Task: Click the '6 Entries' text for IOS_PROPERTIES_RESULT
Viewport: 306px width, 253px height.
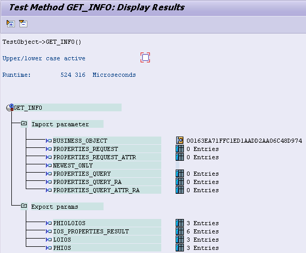Action: (202, 231)
